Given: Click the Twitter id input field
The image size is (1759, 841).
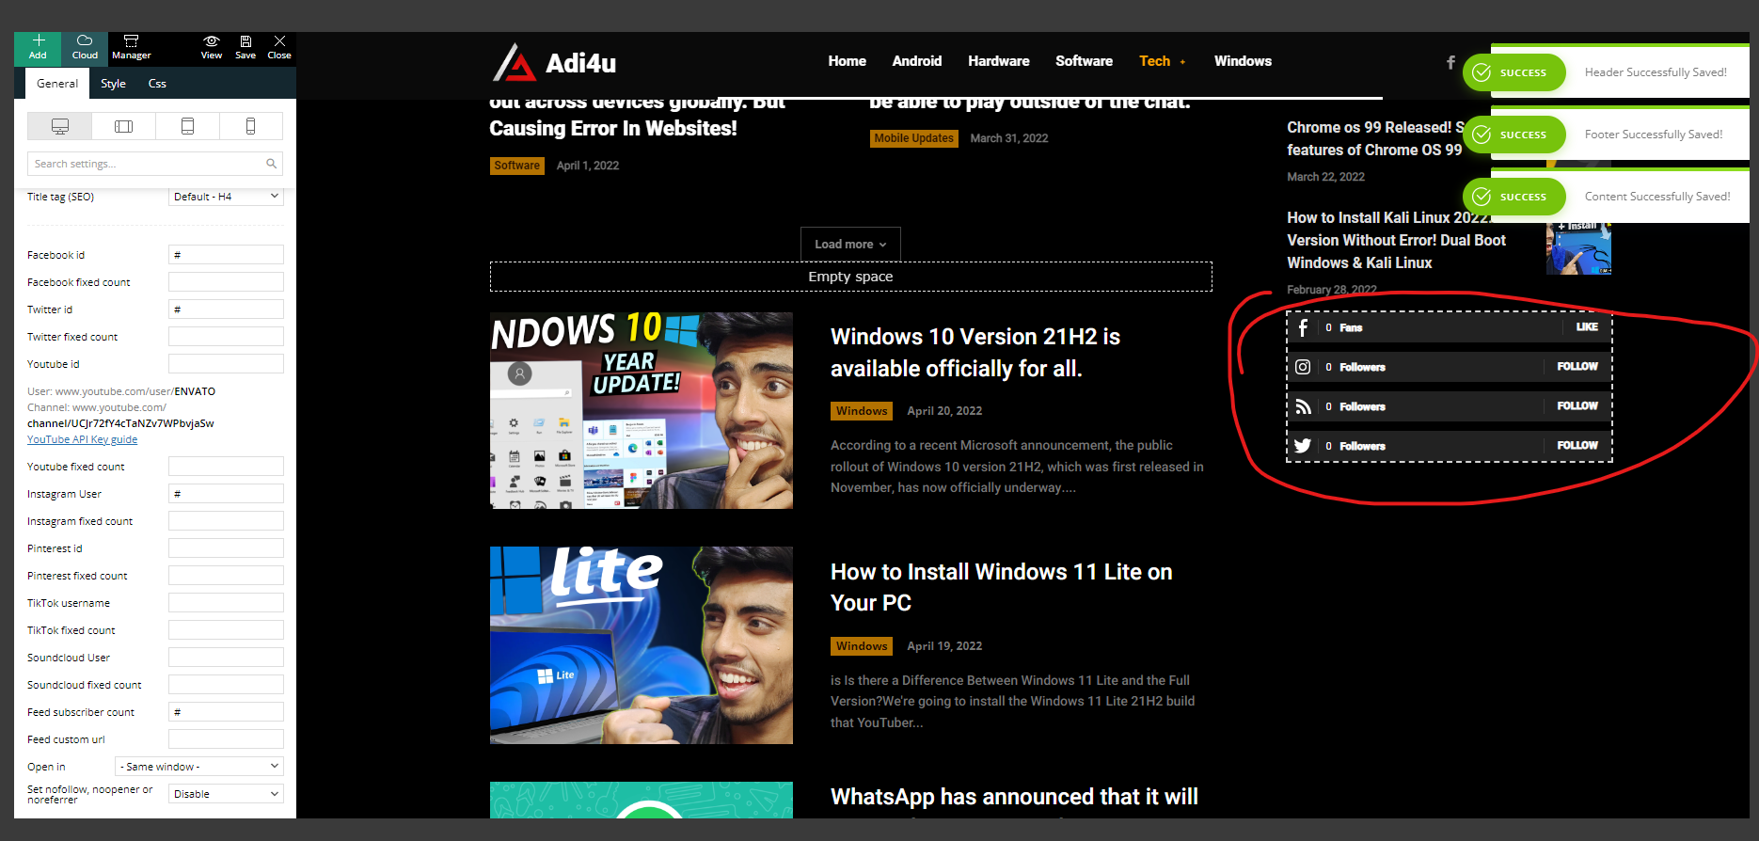Looking at the screenshot, I should coord(226,309).
